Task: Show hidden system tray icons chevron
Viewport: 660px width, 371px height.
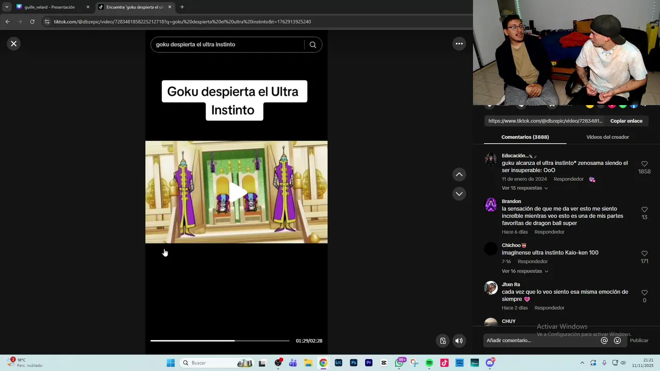Action: tap(582, 363)
